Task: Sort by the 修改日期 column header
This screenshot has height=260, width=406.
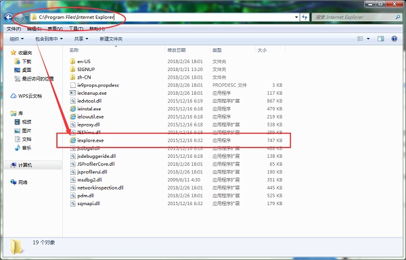Action: click(x=177, y=50)
